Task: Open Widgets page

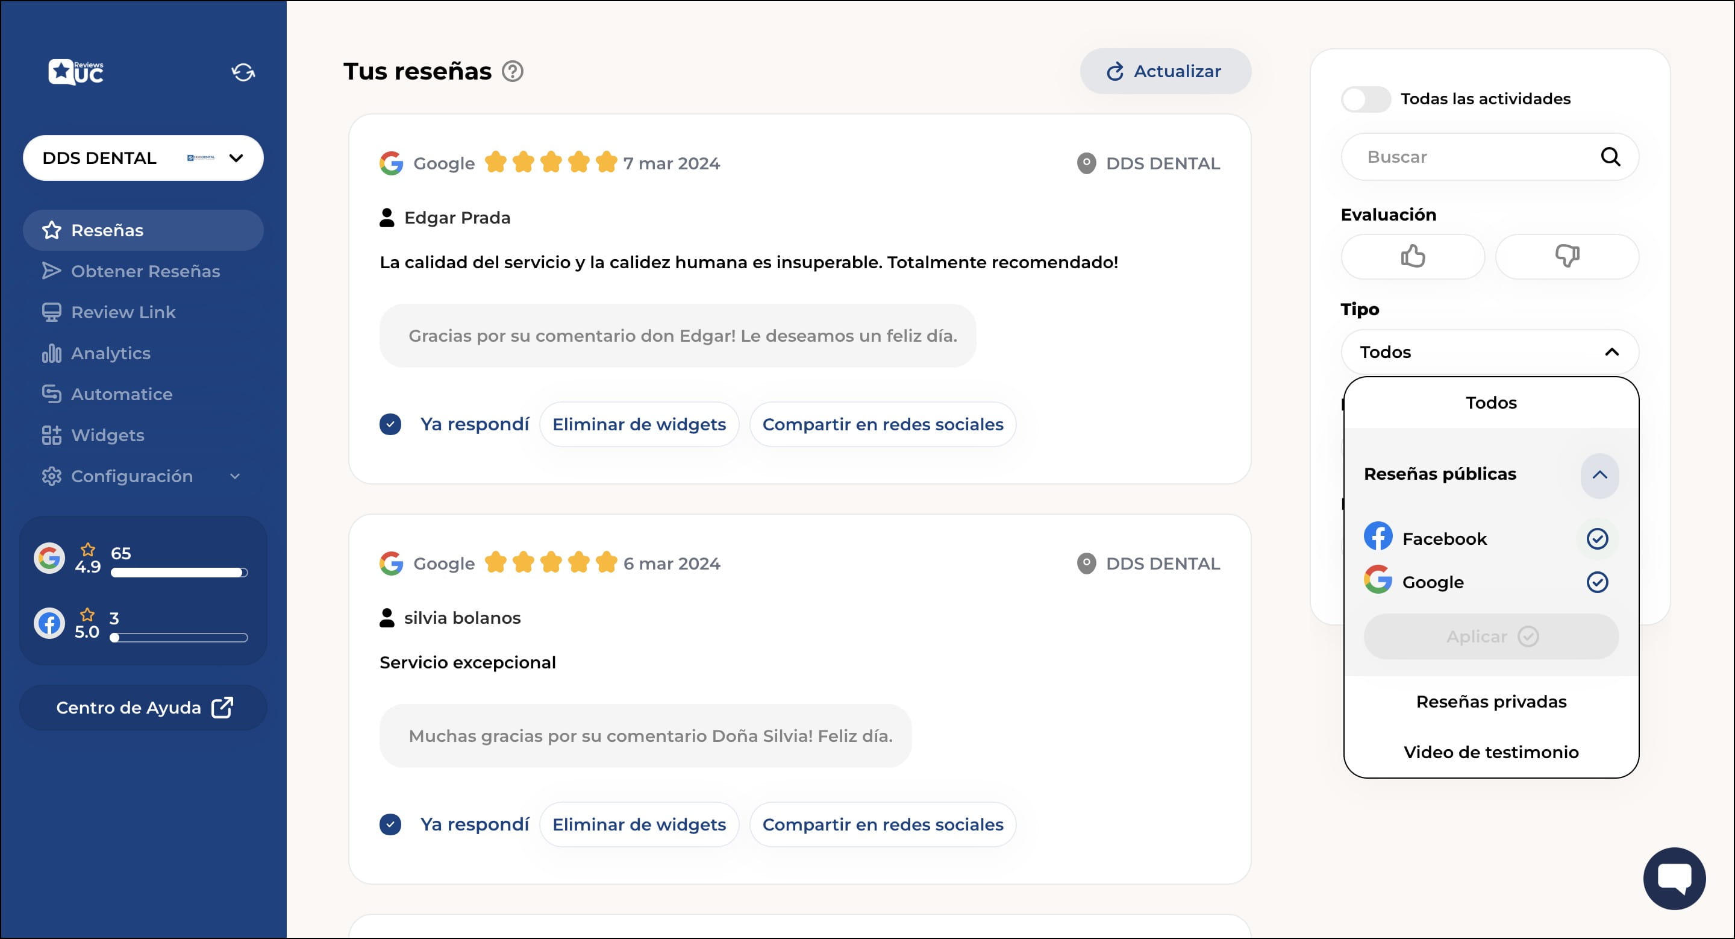Action: [x=143, y=435]
